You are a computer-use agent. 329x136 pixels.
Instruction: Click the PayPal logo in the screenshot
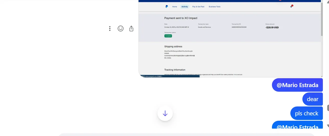(167, 7)
